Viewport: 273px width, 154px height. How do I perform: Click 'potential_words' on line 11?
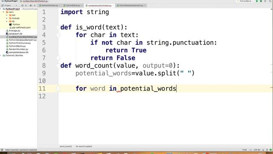click(x=148, y=89)
